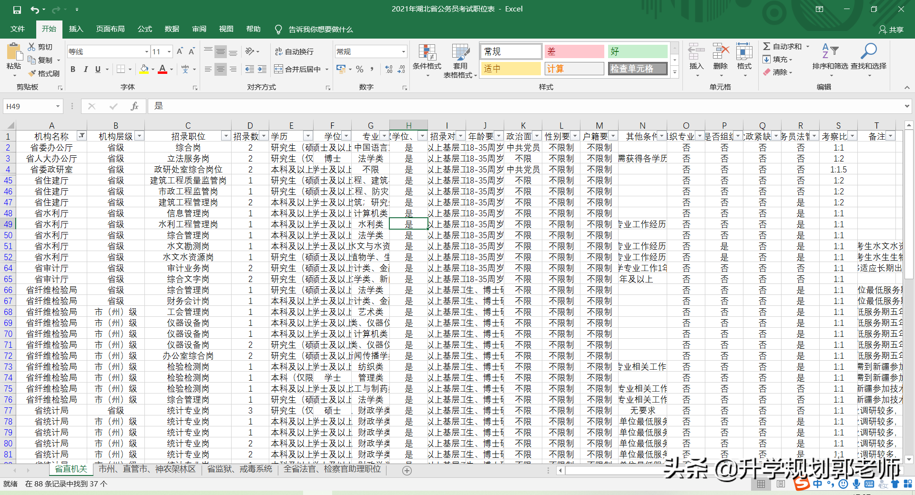
Task: Click the Format Painter brush icon
Action: 32,73
